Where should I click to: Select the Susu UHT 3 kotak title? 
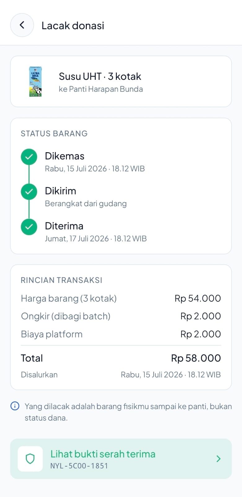coord(100,76)
